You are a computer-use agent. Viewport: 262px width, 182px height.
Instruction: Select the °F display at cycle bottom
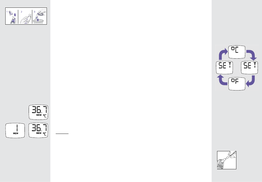tap(237, 84)
